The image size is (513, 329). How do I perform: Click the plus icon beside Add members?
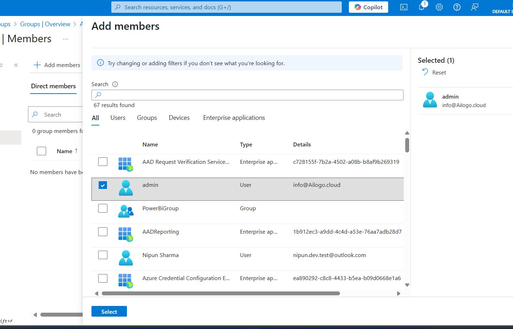click(37, 65)
